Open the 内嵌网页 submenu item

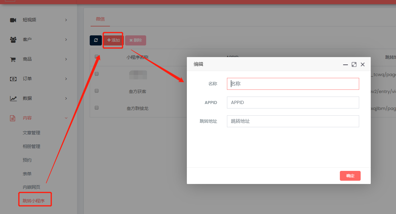coord(31,187)
